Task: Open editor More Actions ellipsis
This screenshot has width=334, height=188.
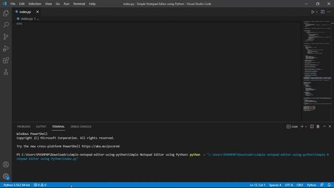Action: [x=329, y=11]
